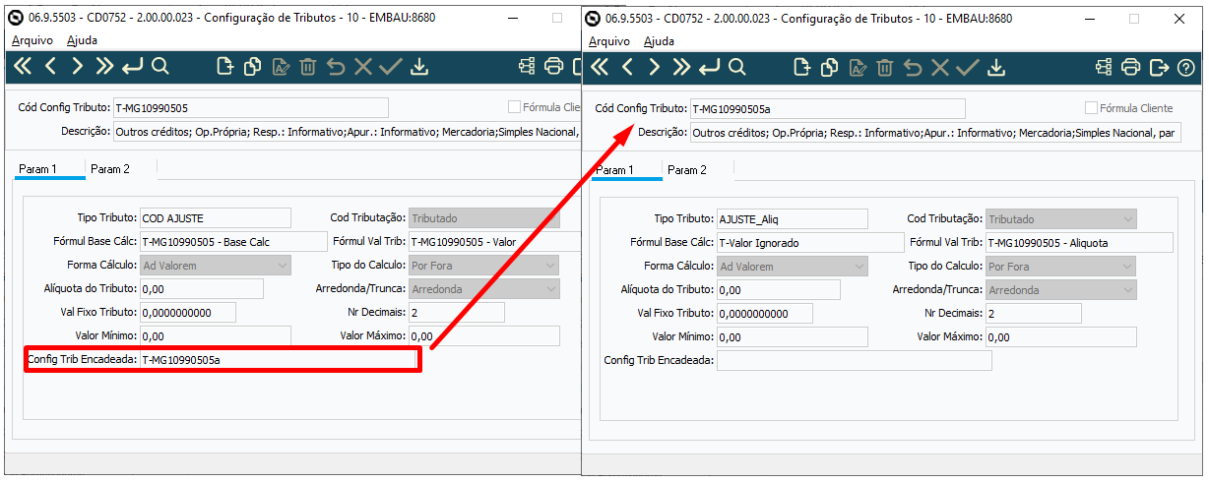This screenshot has width=1209, height=482.
Task: Copy record icon in right window toolbar
Action: [x=829, y=67]
